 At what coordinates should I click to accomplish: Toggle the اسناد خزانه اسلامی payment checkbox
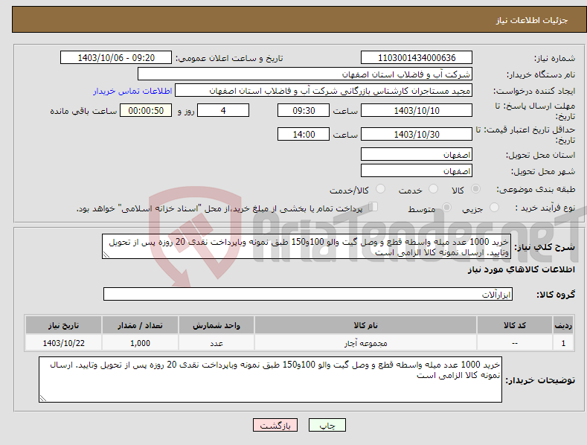point(373,206)
